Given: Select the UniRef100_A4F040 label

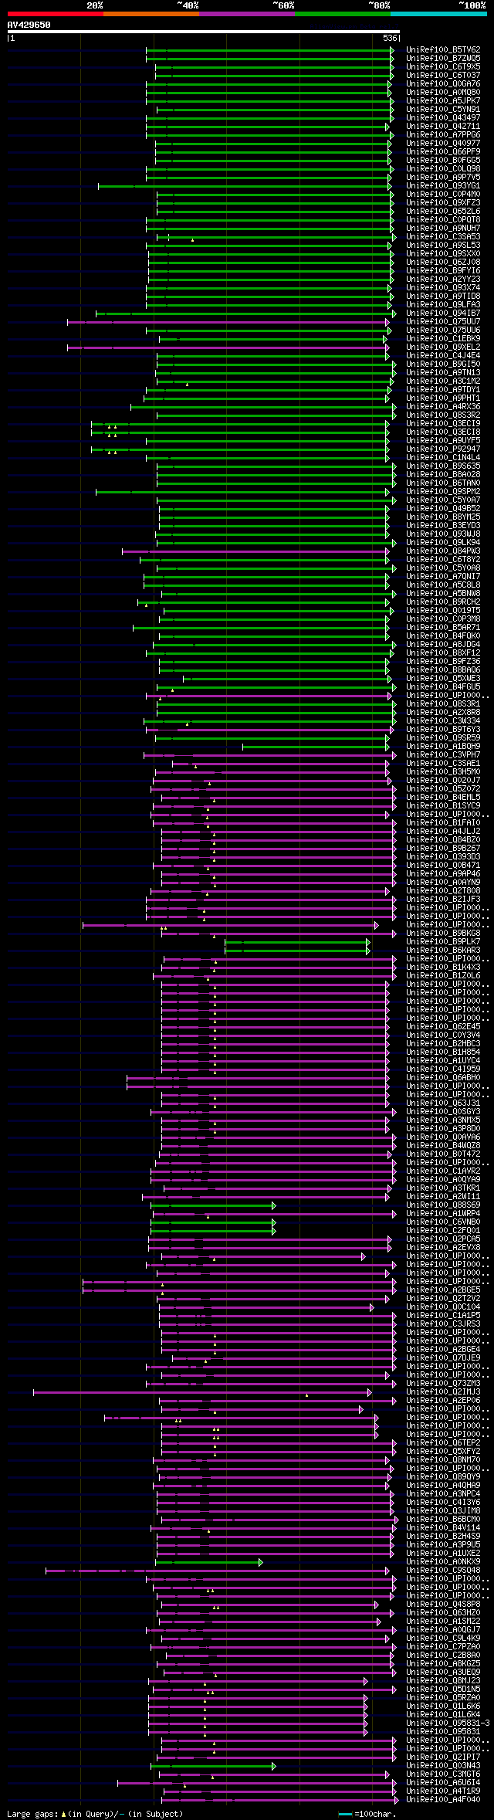Looking at the screenshot, I should point(443,1800).
